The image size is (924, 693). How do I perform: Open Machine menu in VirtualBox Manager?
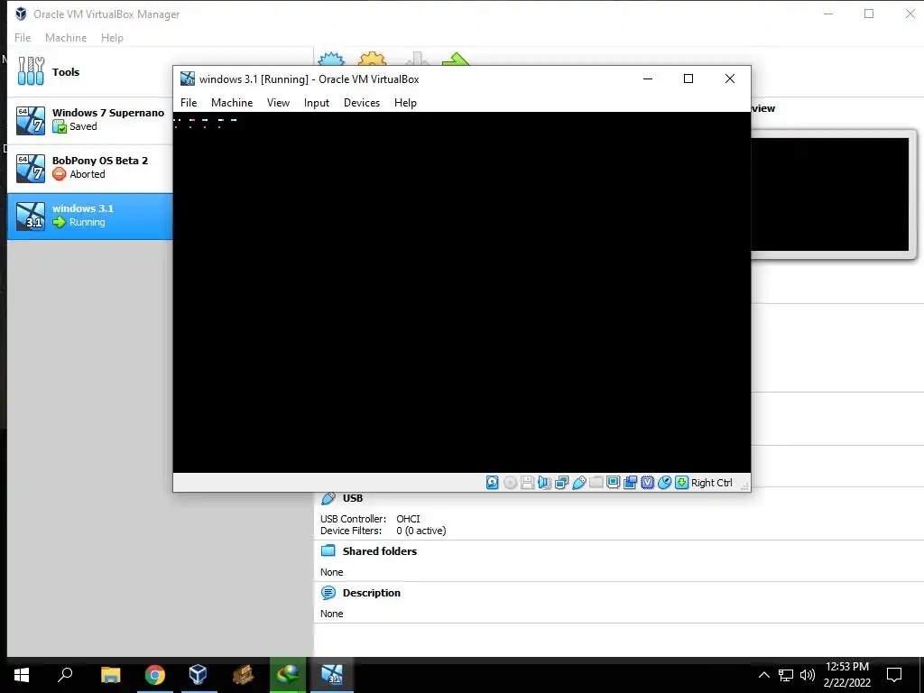66,38
